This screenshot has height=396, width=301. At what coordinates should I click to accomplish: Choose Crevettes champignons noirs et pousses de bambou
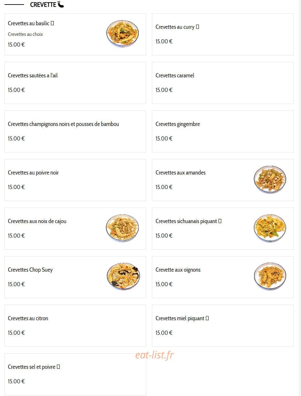pyautogui.click(x=75, y=131)
